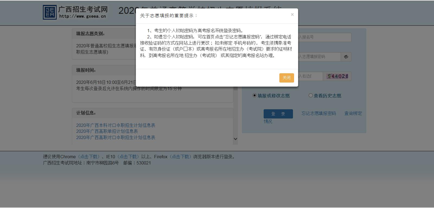
Task: Open 2020年广西高职对口中职招生计划信息表 link
Action: pyautogui.click(x=116, y=137)
